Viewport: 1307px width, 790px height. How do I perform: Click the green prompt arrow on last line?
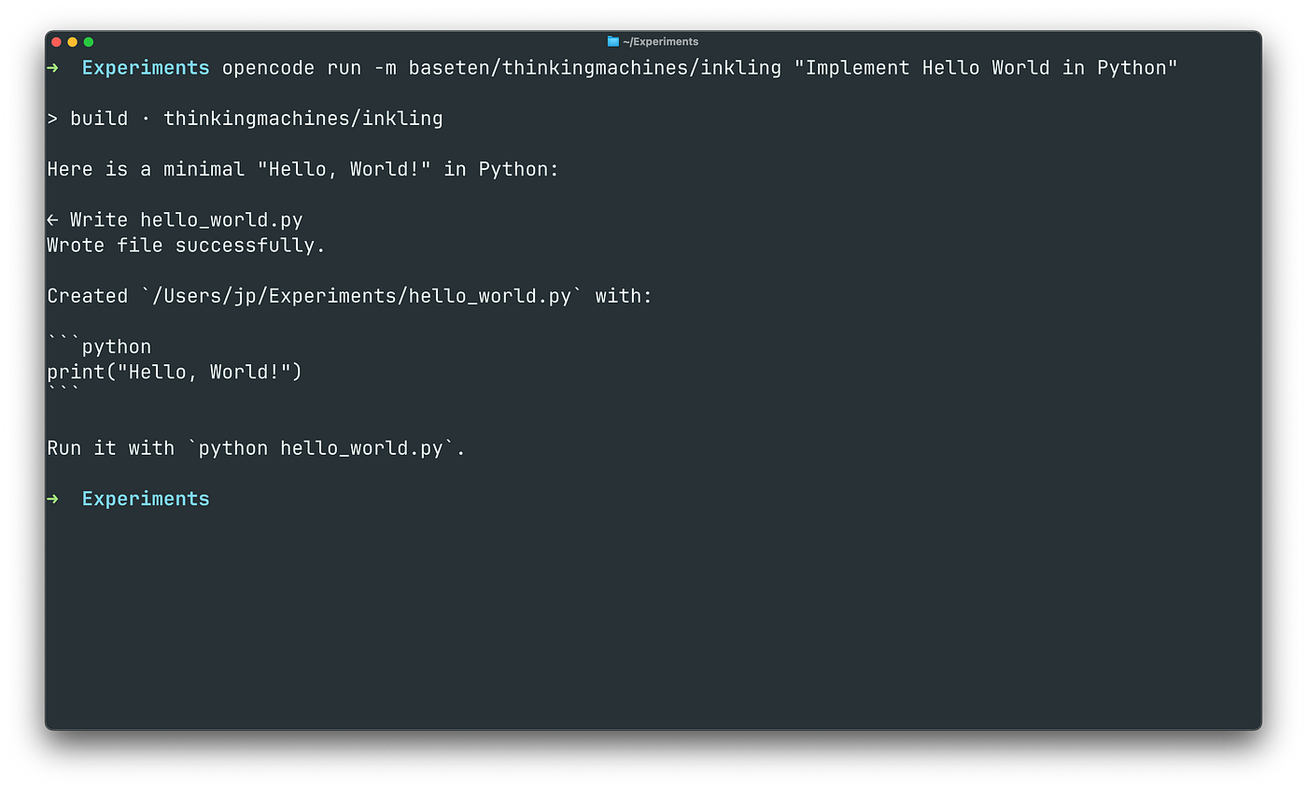click(x=52, y=499)
